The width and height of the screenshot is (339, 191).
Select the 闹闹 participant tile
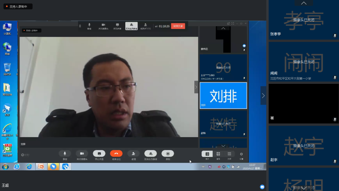point(304,62)
